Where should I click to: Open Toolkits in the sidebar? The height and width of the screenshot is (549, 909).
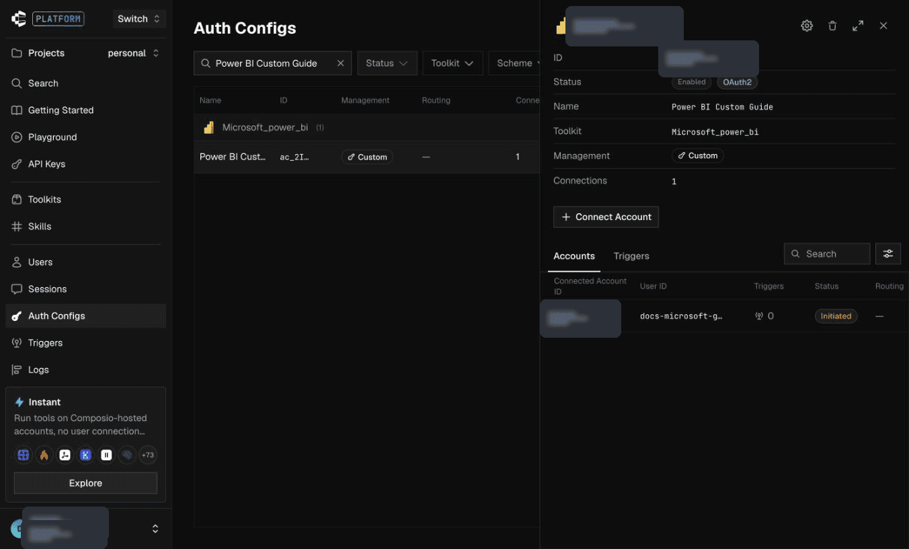[x=86, y=200]
